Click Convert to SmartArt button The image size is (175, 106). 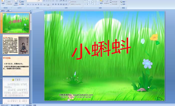(75, 4)
